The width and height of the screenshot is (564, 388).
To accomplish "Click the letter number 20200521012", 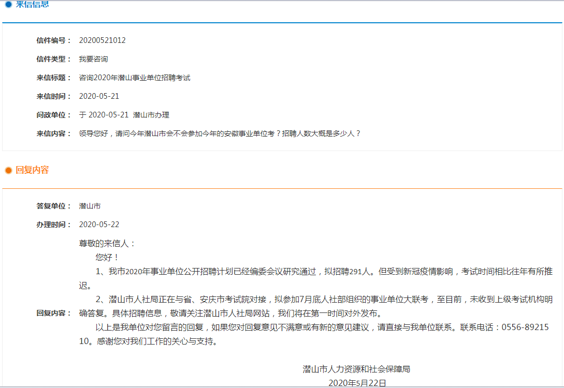I will click(102, 40).
